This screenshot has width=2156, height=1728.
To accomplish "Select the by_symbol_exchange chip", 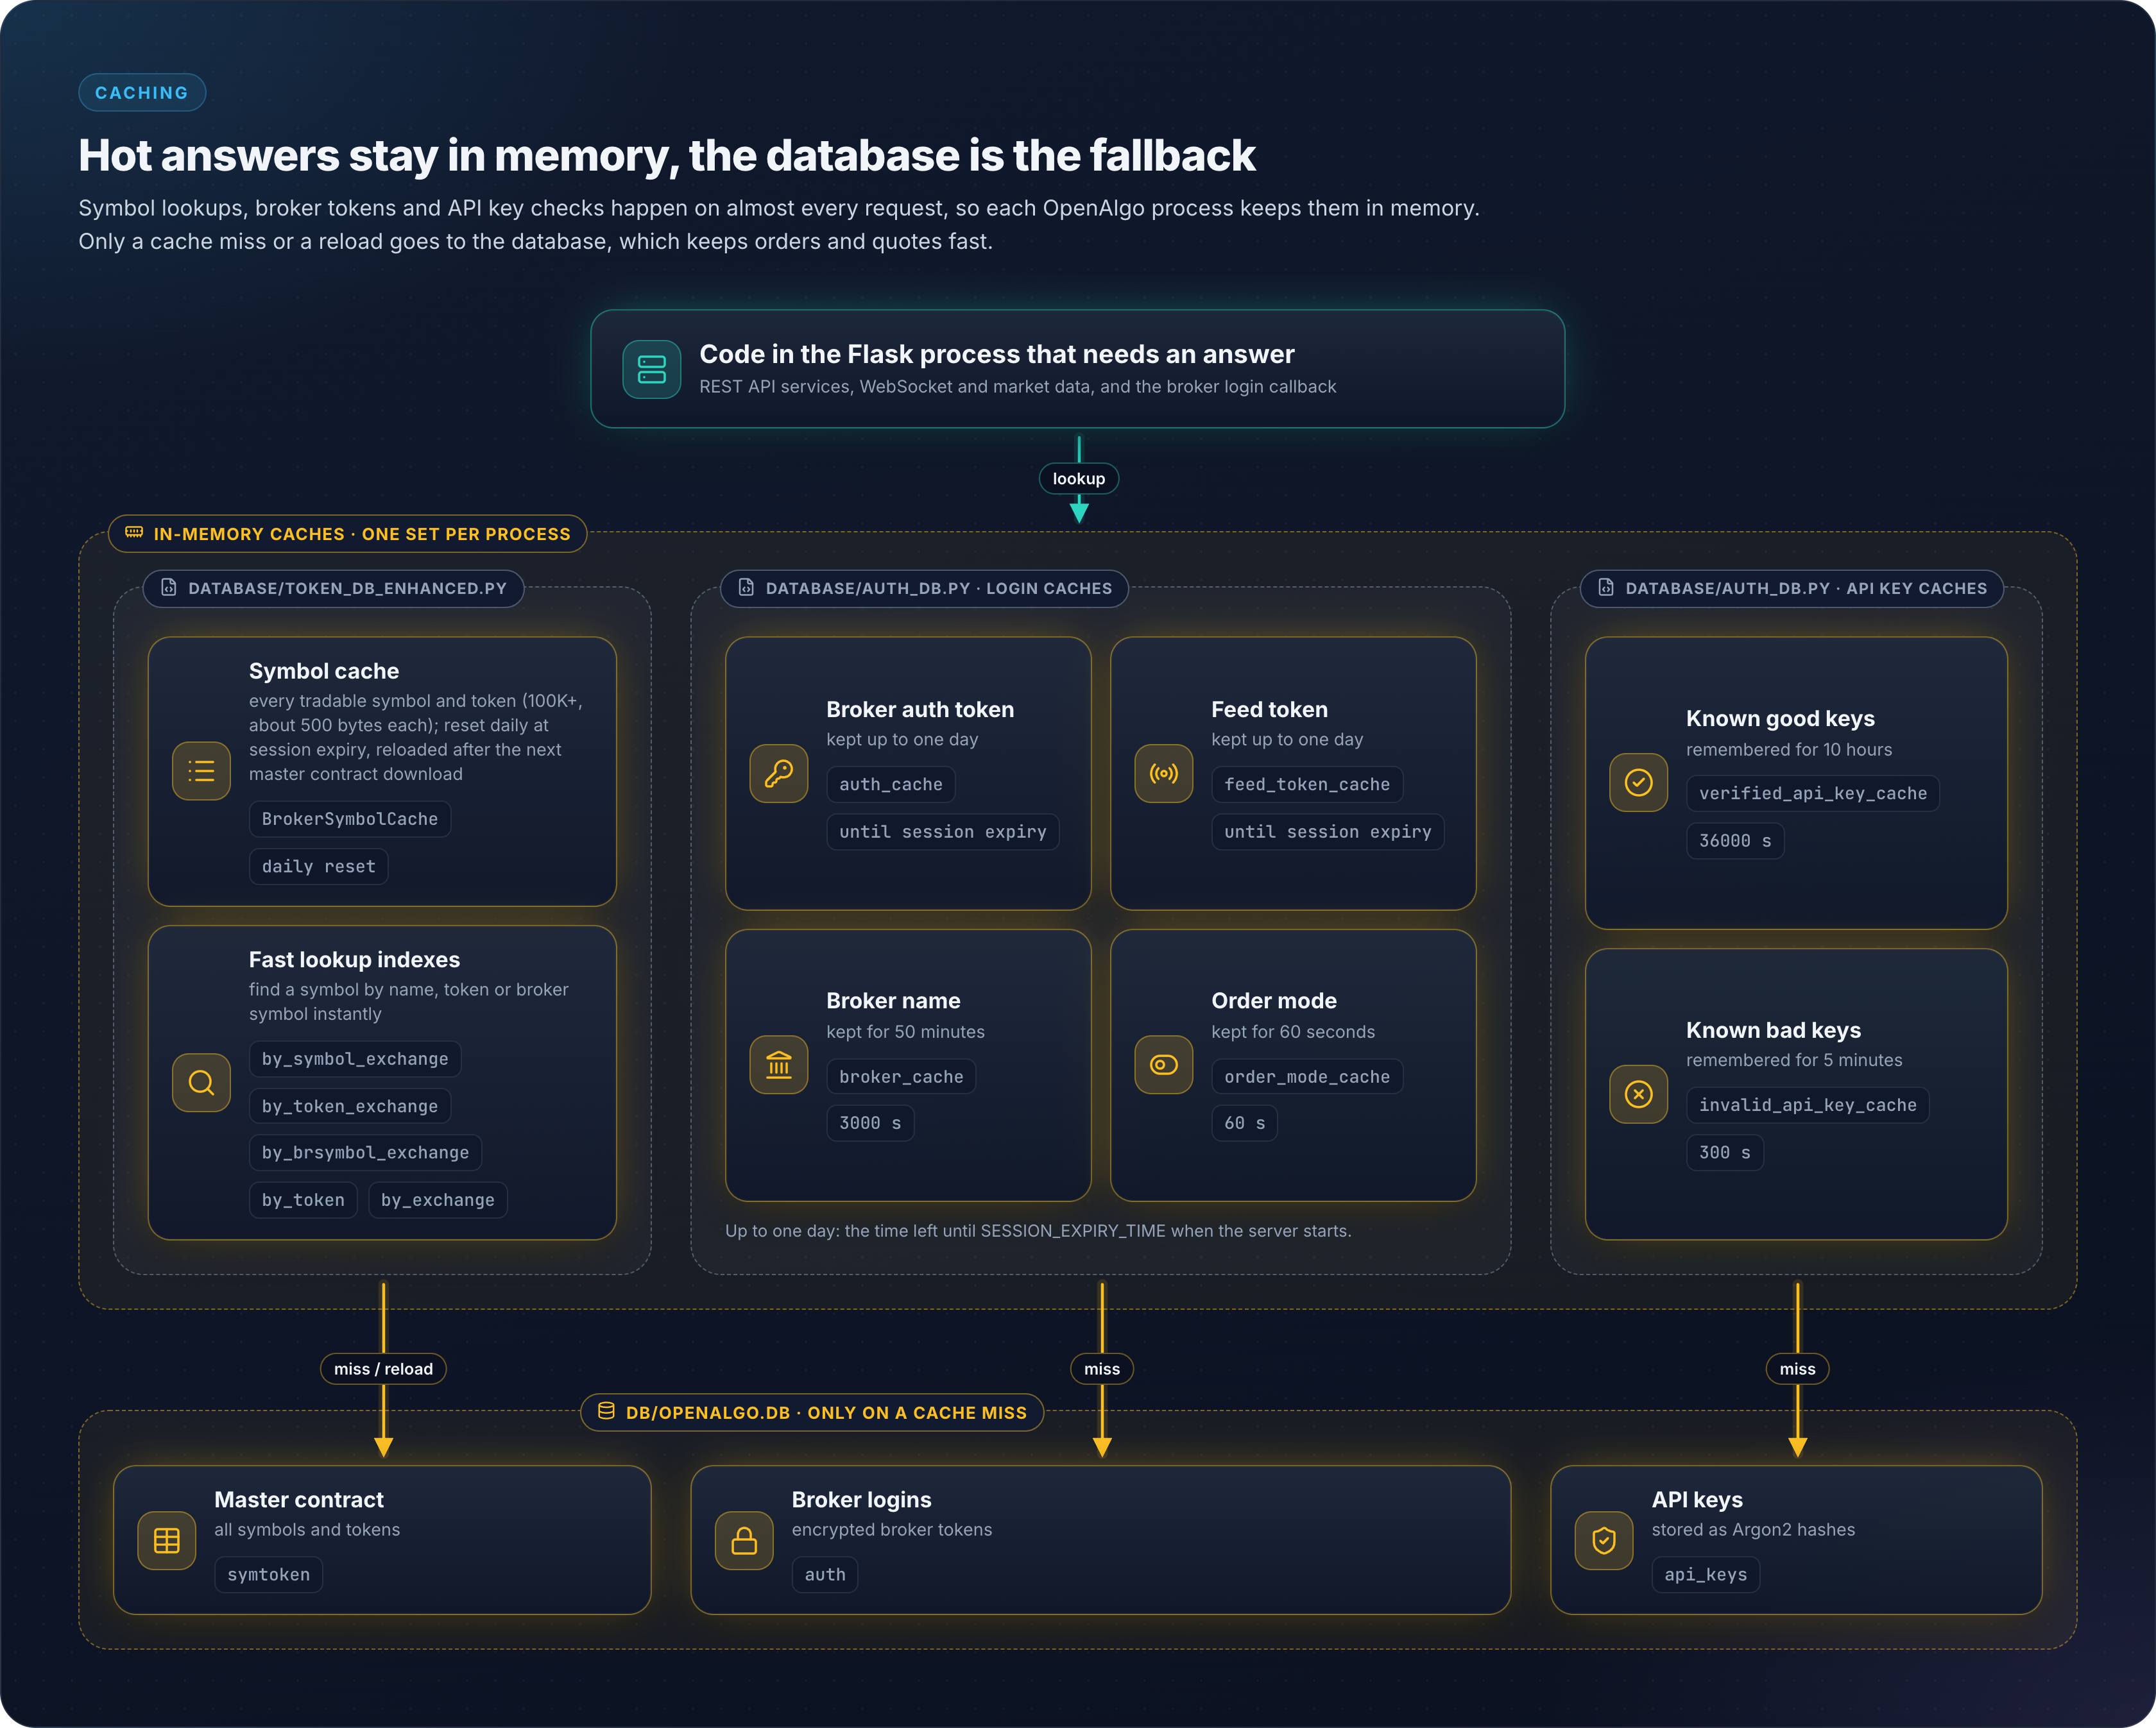I will point(354,1058).
